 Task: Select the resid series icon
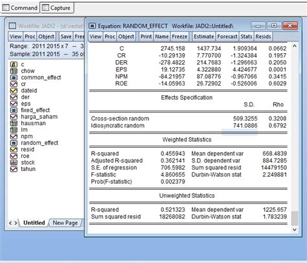[14, 150]
